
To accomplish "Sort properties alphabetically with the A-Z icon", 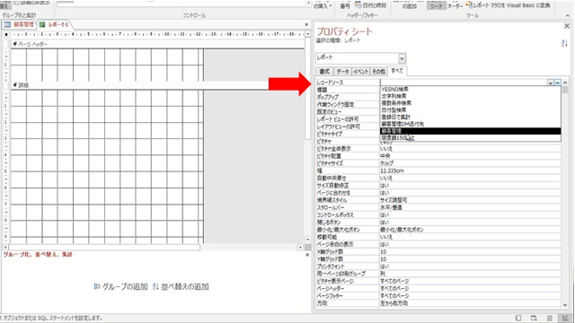I will pos(565,43).
